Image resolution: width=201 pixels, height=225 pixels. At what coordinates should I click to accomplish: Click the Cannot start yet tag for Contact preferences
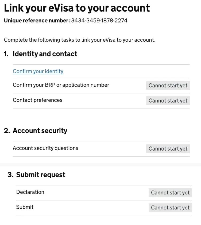tap(168, 101)
